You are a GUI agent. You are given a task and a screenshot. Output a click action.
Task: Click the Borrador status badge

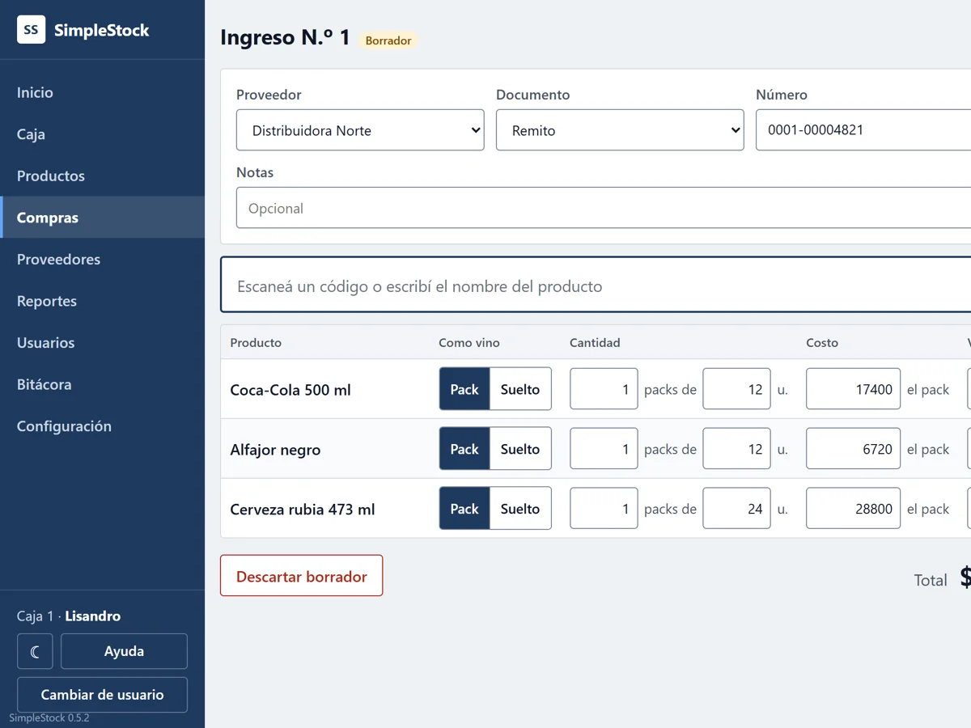tap(388, 40)
